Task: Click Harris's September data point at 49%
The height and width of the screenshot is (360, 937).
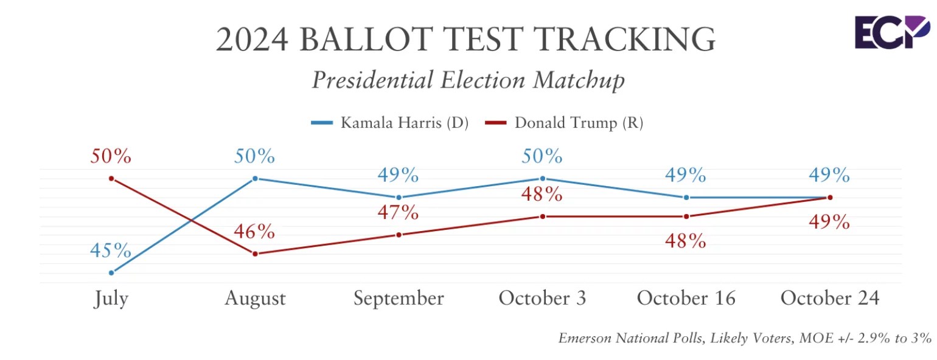Action: tap(399, 197)
